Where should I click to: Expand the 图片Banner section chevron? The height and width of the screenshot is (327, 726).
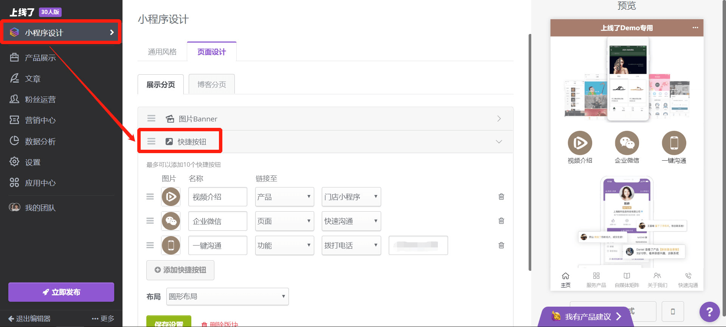[x=499, y=119]
